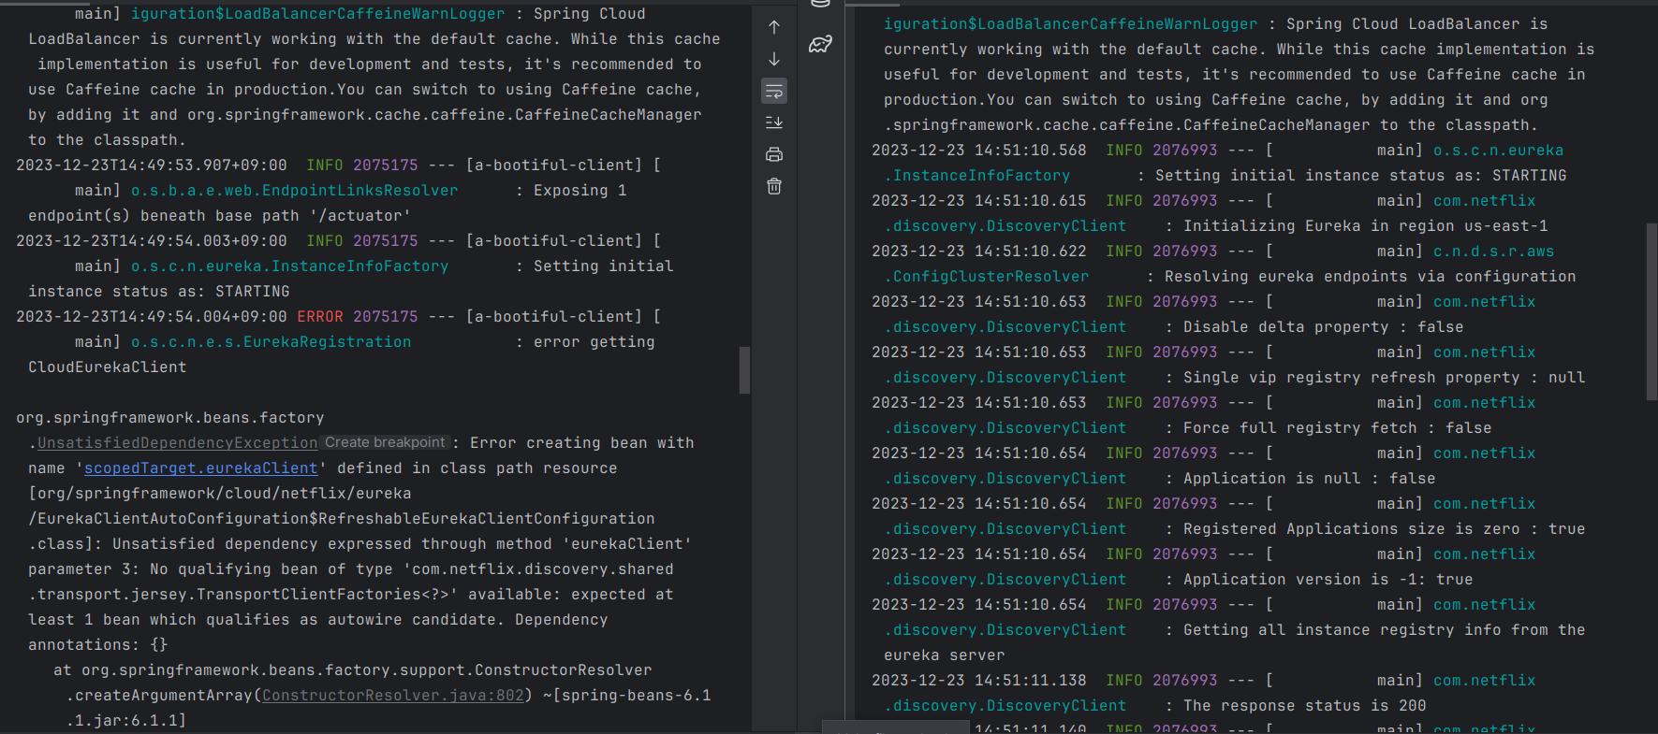Click the up-arrow console navigation icon
1658x734 pixels.
click(774, 27)
